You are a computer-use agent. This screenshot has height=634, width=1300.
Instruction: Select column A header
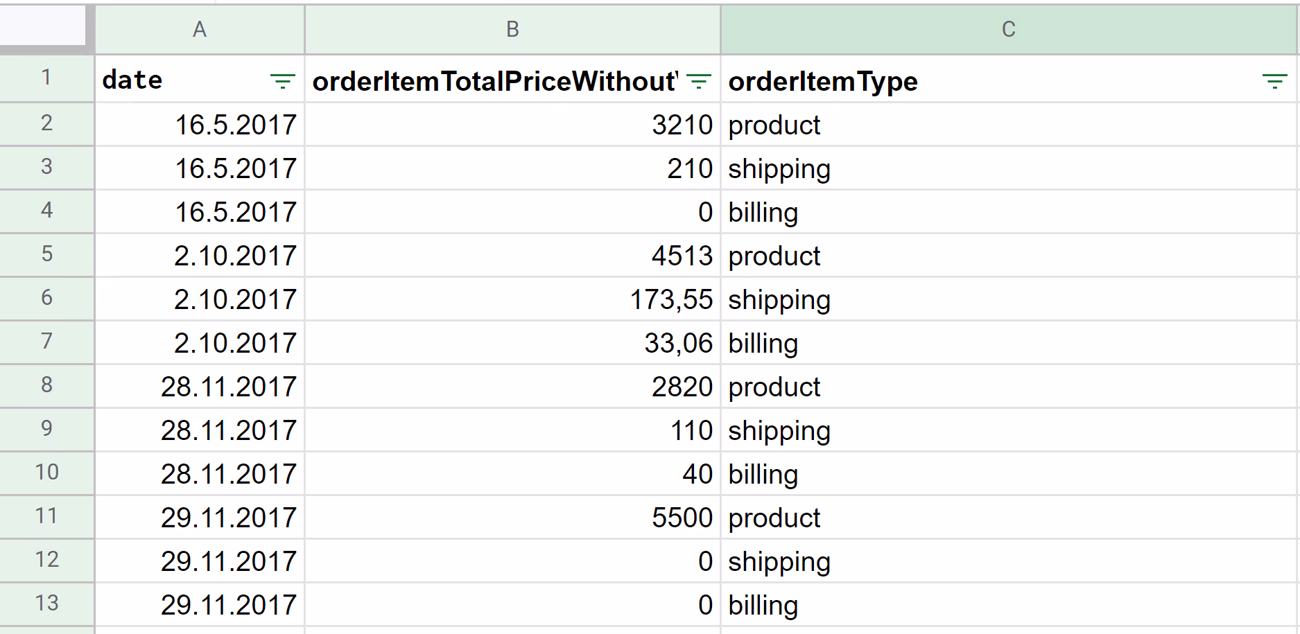[x=200, y=29]
